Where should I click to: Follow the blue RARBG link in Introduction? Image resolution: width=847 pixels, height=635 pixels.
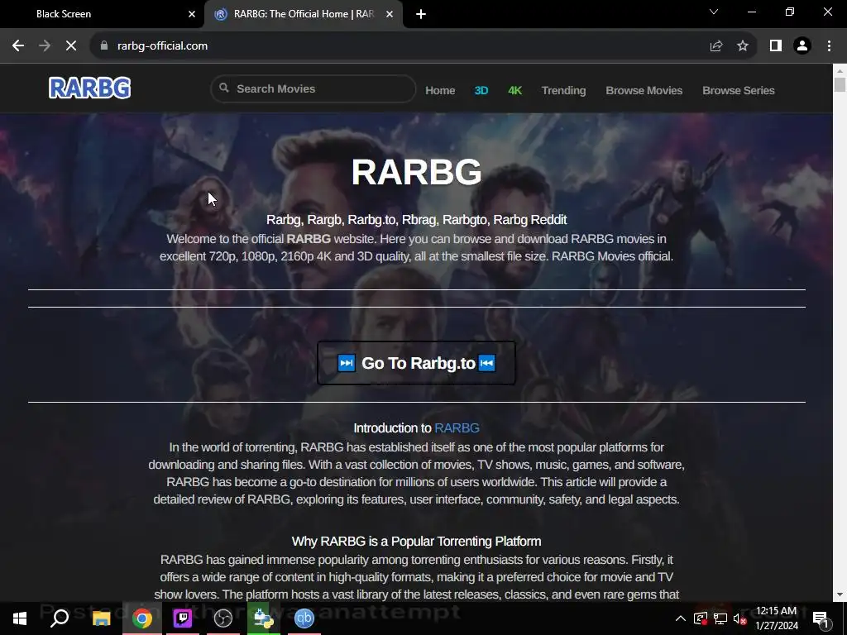coord(457,427)
